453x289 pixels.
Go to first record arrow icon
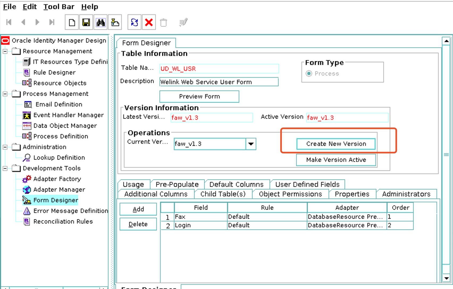point(9,22)
